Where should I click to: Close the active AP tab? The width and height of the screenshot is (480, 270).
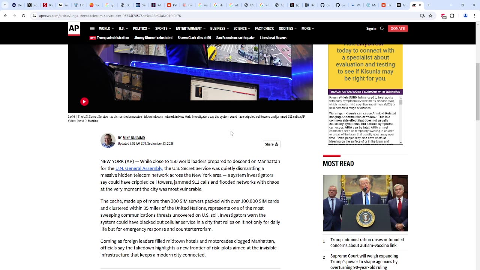coord(420,5)
